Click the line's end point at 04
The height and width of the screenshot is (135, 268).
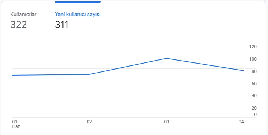pyautogui.click(x=243, y=71)
